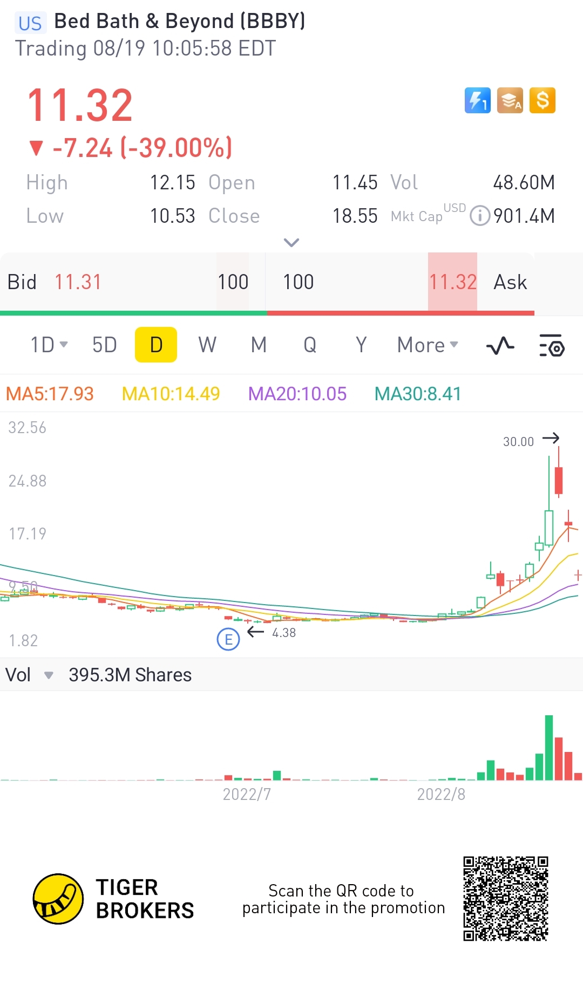Tap the MA20:10.05 label
The width and height of the screenshot is (583, 992).
pyautogui.click(x=297, y=394)
